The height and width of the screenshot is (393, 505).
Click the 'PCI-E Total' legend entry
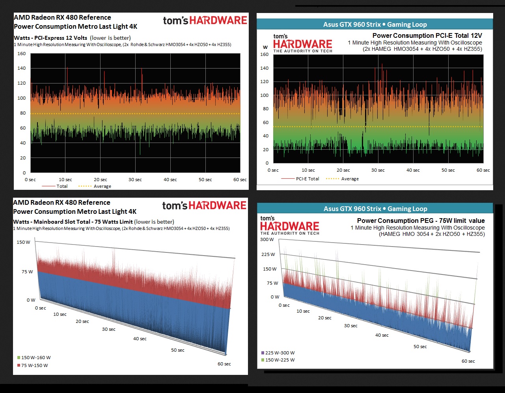pyautogui.click(x=300, y=179)
